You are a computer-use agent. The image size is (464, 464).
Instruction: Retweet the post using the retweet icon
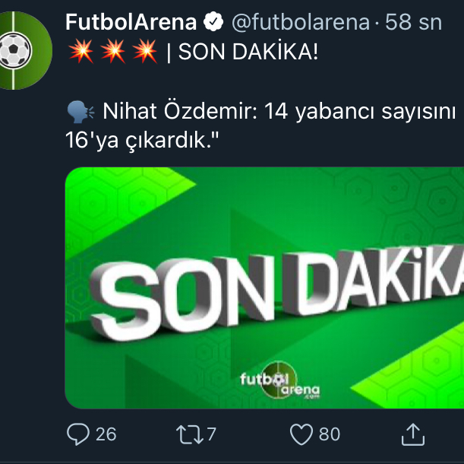pyautogui.click(x=185, y=434)
